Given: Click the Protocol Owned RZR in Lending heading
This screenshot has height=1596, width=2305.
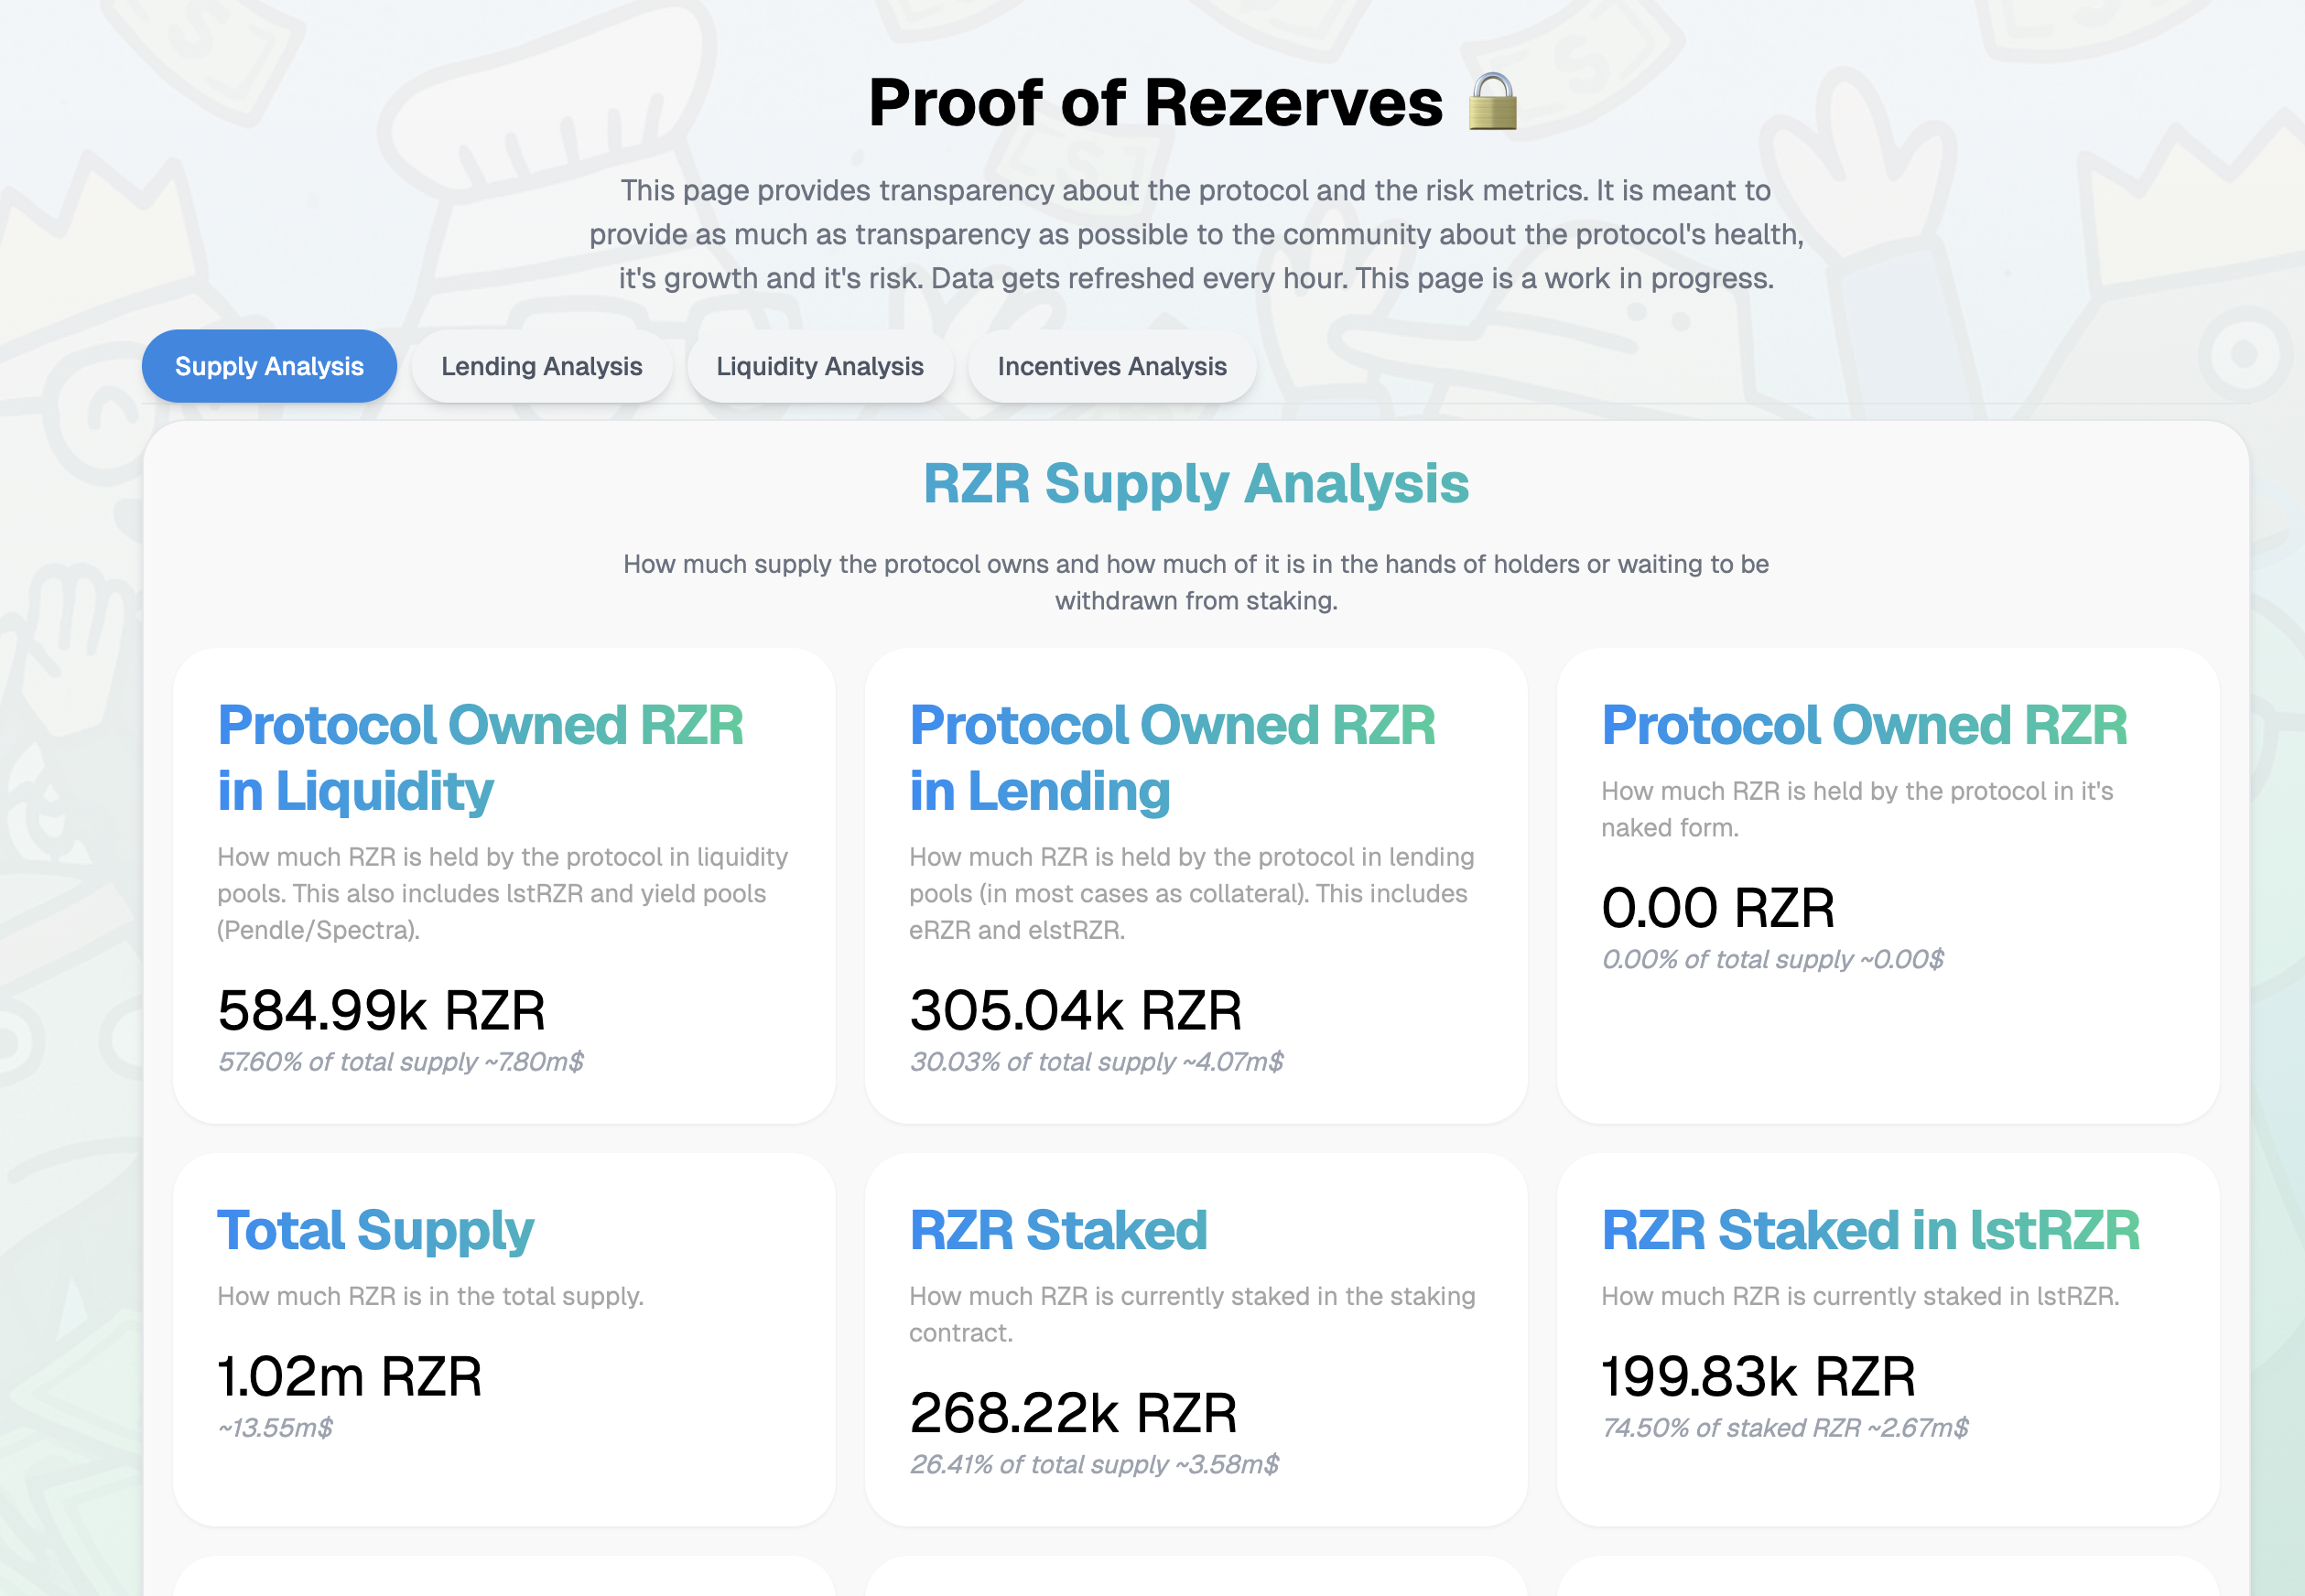Looking at the screenshot, I should (x=1171, y=757).
